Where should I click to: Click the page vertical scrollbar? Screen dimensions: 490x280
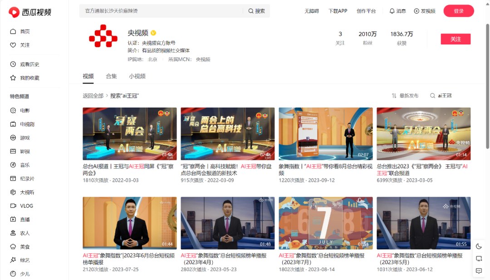point(487,86)
